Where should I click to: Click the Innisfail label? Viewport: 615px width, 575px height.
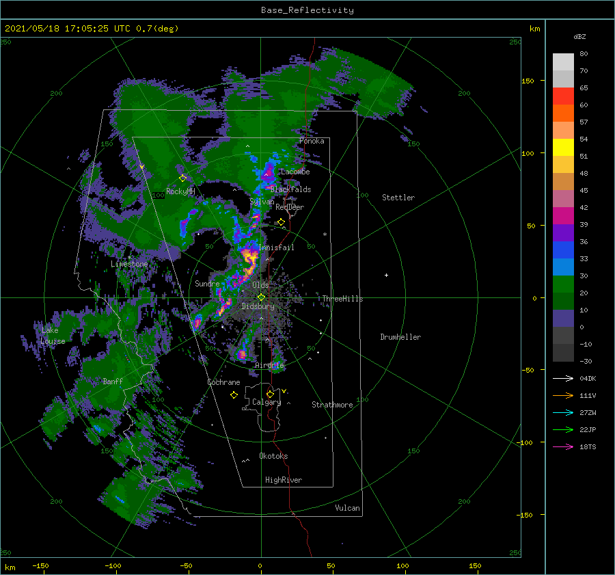(276, 248)
